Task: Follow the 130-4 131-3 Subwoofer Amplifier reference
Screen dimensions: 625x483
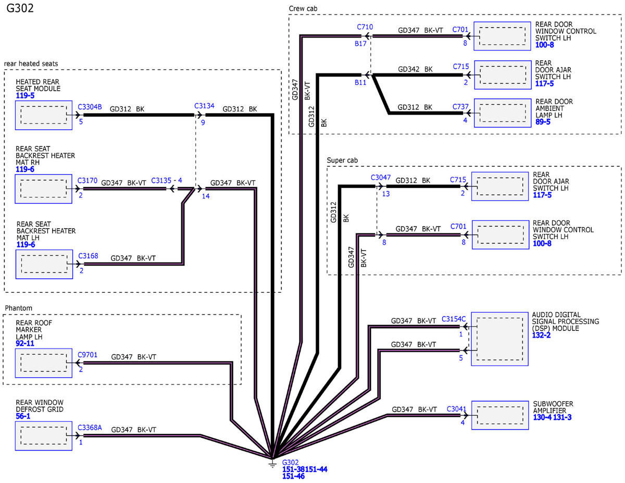Action: (552, 417)
